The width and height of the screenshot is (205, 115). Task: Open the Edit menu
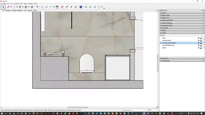point(4,4)
